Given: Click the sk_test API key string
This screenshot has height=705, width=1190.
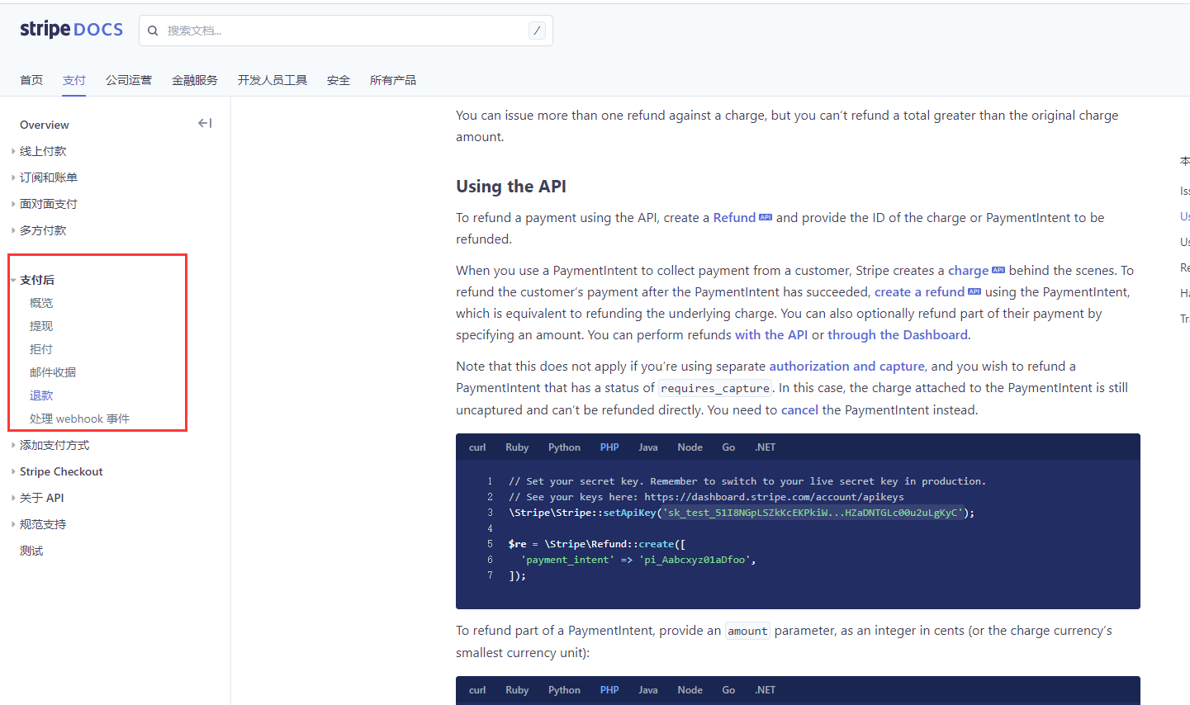Looking at the screenshot, I should click(x=813, y=513).
